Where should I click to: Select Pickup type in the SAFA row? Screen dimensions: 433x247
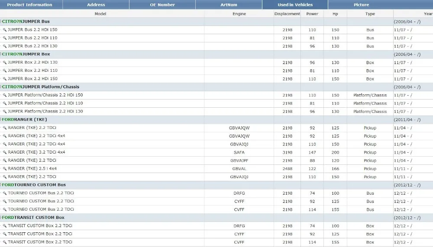click(370, 152)
